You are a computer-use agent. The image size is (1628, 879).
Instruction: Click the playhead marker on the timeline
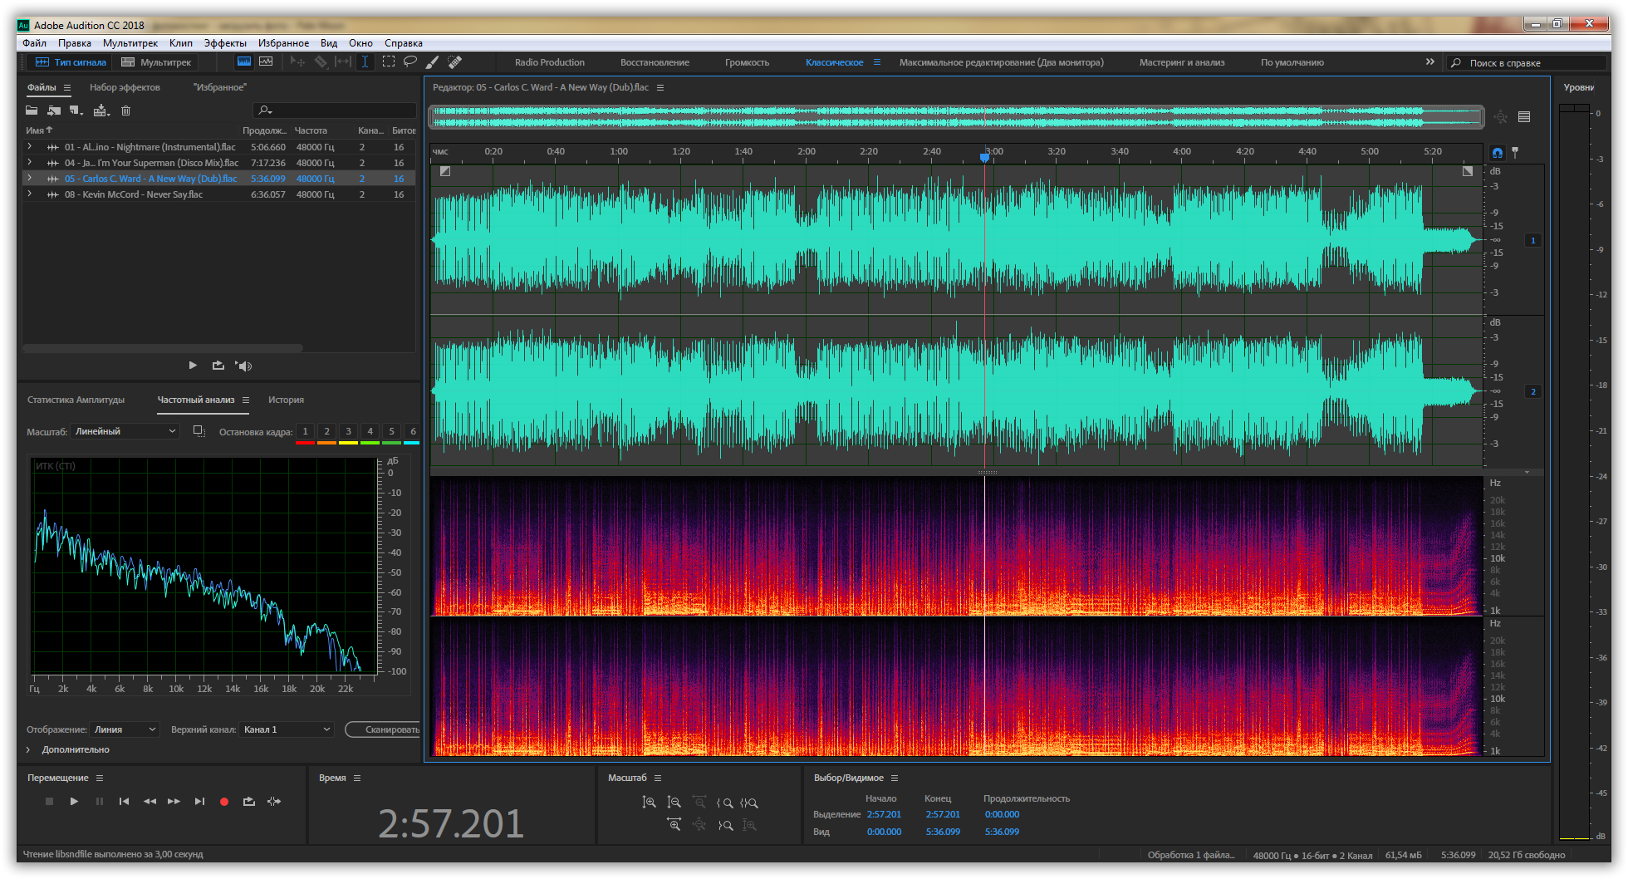[985, 156]
